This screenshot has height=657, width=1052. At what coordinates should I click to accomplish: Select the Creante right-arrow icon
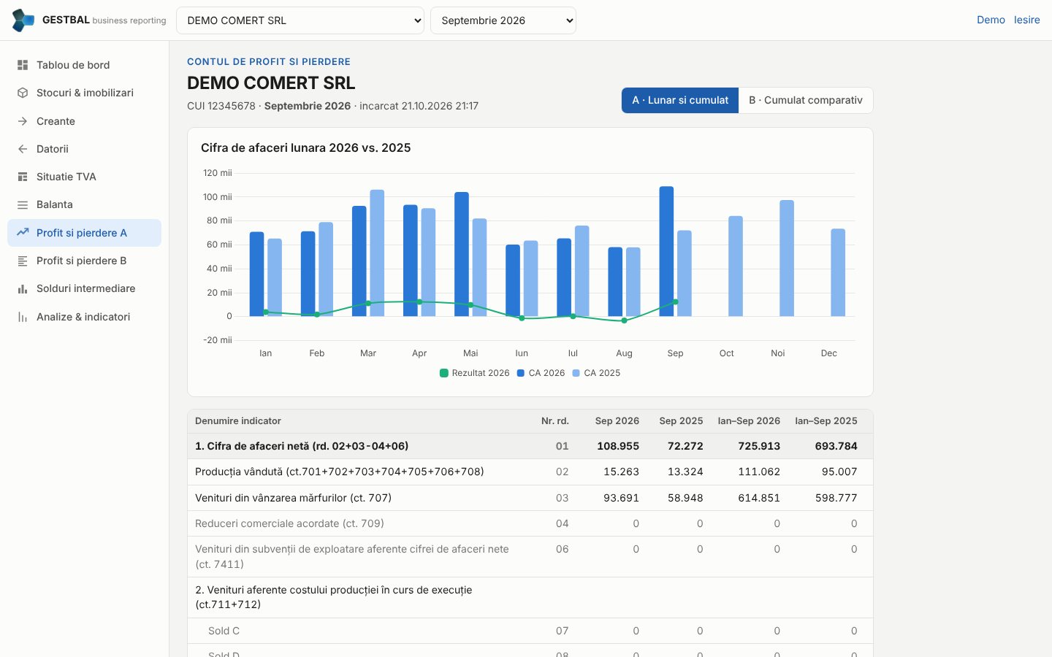click(23, 121)
